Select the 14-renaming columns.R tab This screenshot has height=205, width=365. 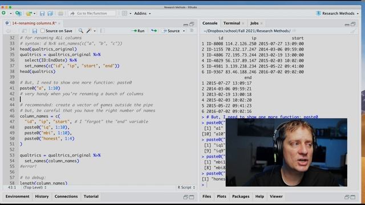[x=34, y=23]
